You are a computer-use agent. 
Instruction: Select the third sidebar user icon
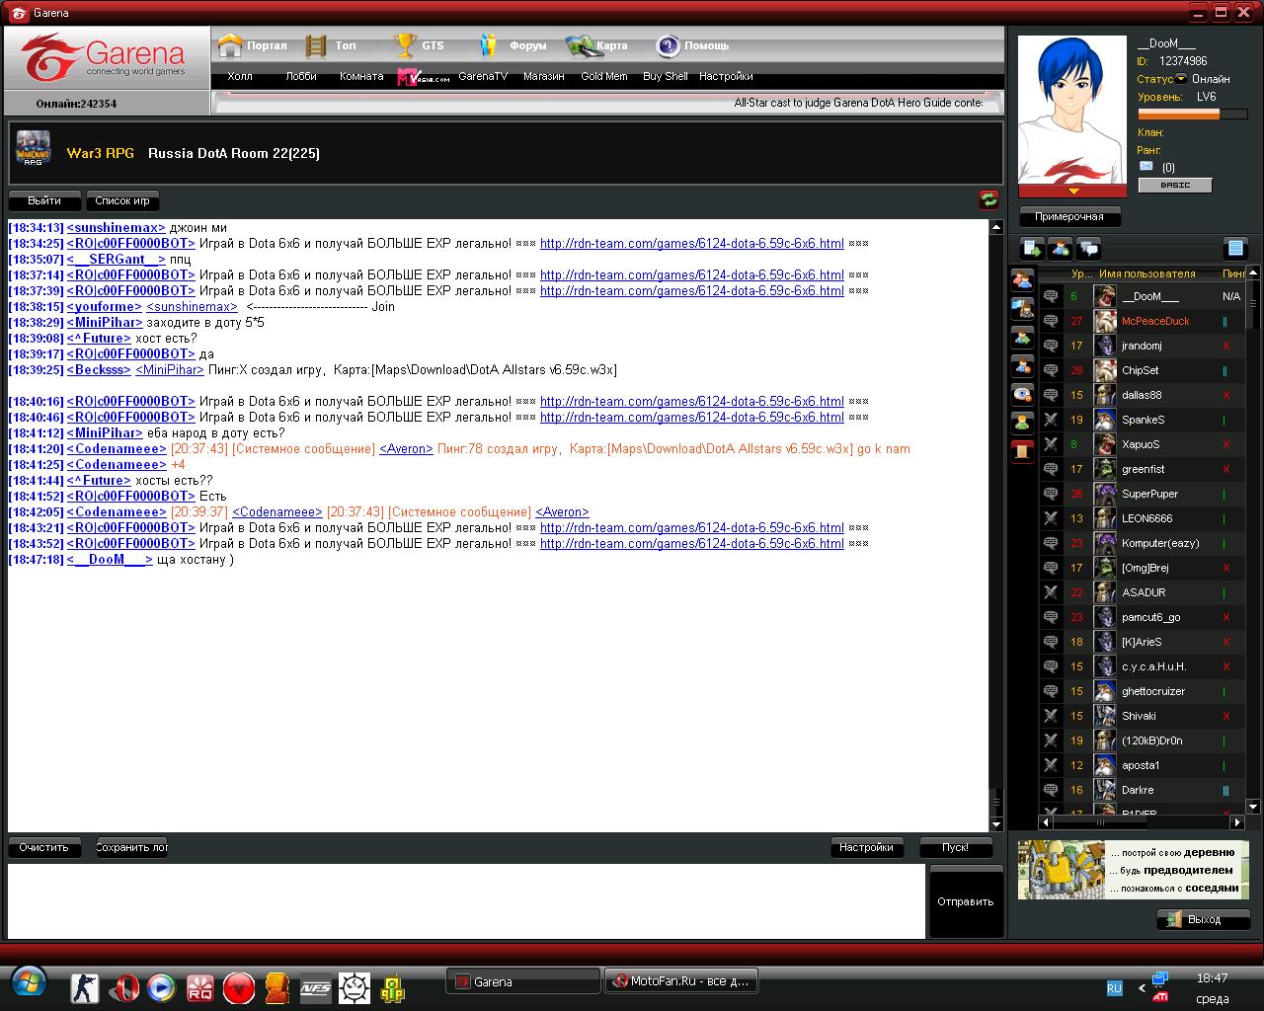click(1022, 337)
